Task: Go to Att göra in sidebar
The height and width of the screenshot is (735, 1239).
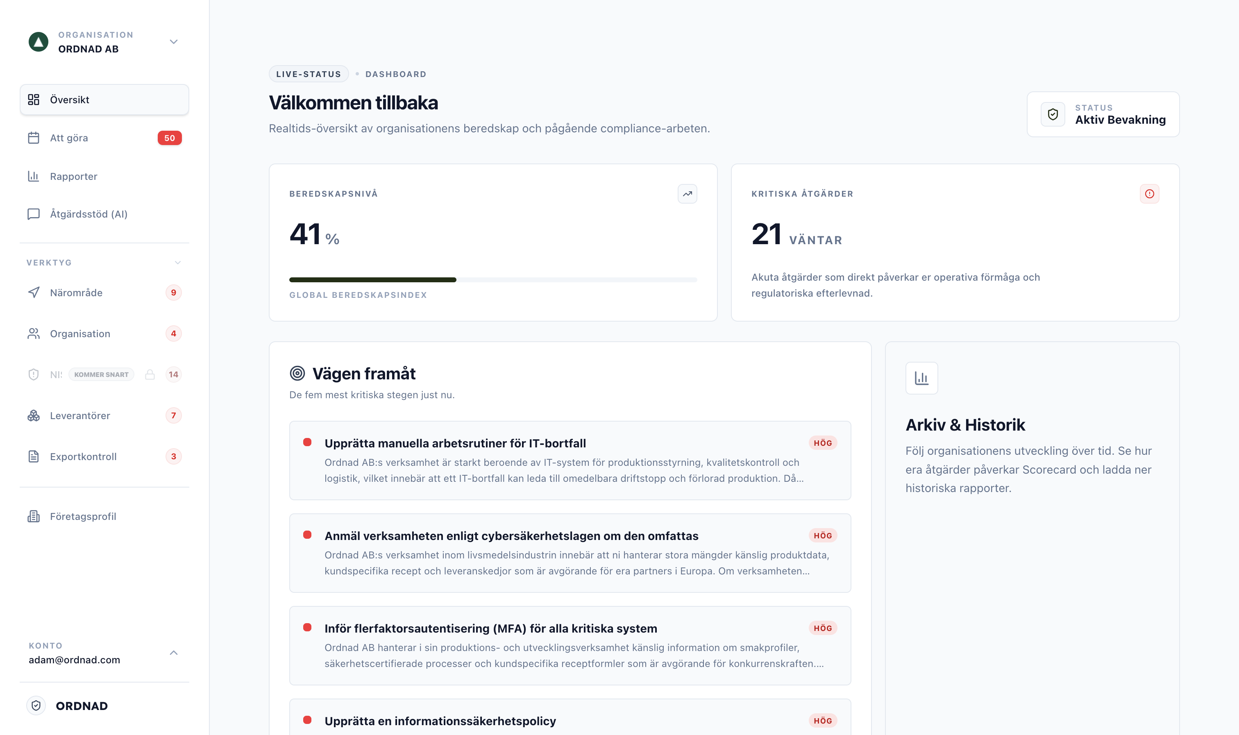Action: click(x=104, y=138)
